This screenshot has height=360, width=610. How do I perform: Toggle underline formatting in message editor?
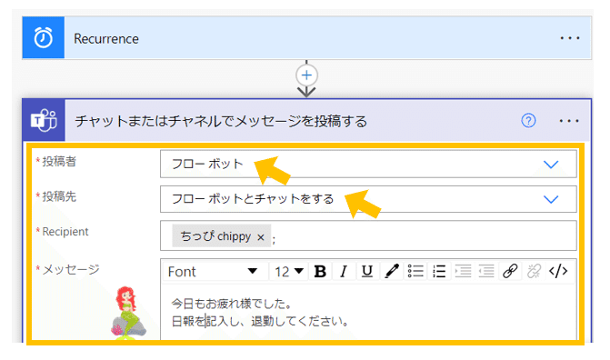tap(367, 271)
